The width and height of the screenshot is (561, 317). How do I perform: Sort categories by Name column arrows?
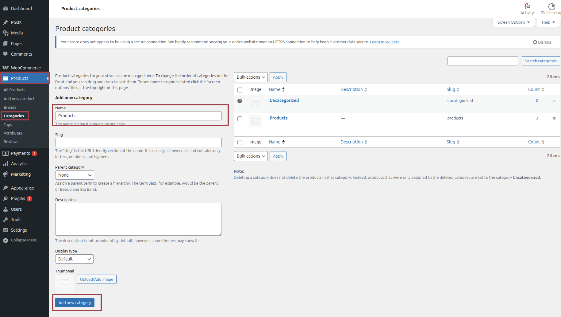[x=283, y=89]
